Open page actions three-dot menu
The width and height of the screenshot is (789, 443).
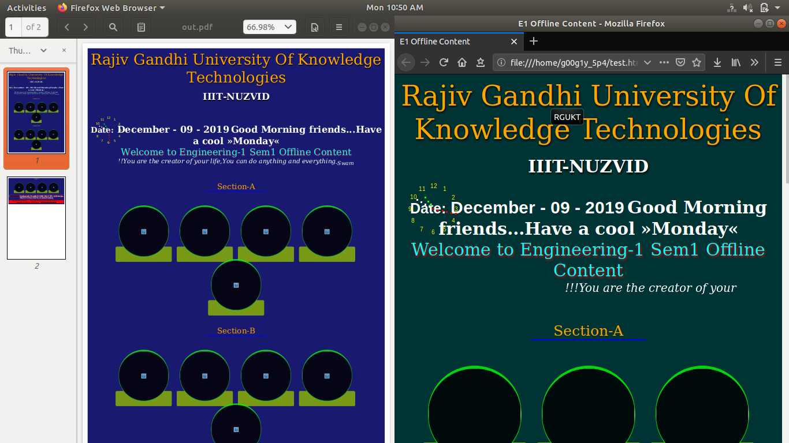coord(664,62)
